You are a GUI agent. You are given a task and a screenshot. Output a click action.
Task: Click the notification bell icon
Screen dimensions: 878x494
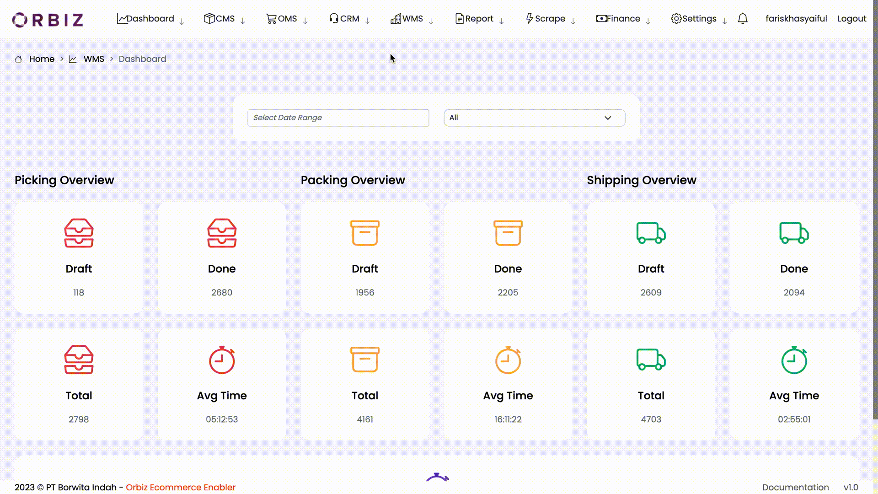pos(743,18)
